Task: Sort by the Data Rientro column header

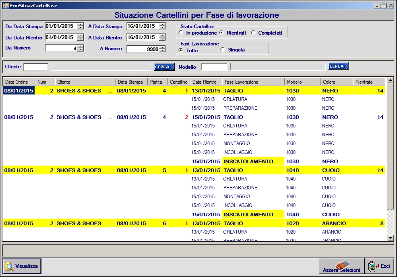Action: tap(206, 82)
